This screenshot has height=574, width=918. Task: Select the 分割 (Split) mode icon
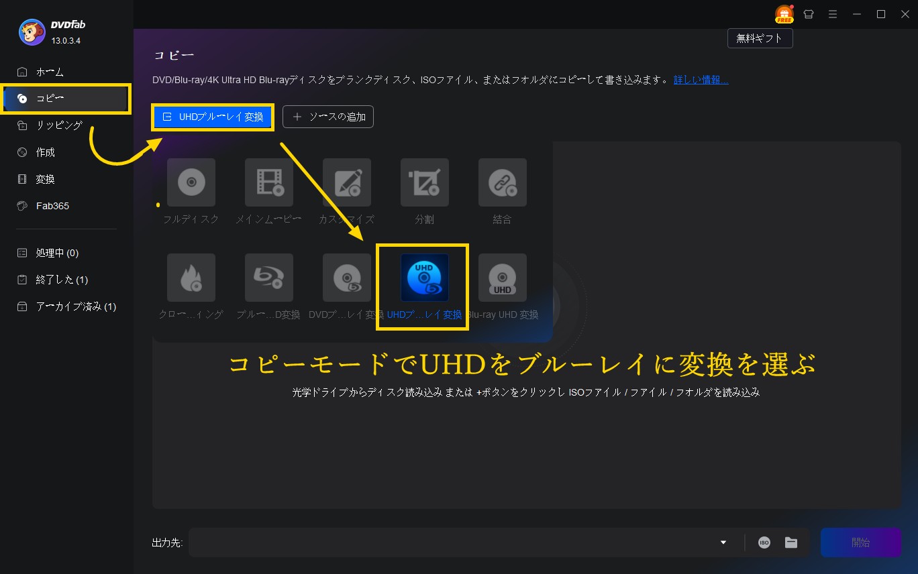coord(425,182)
